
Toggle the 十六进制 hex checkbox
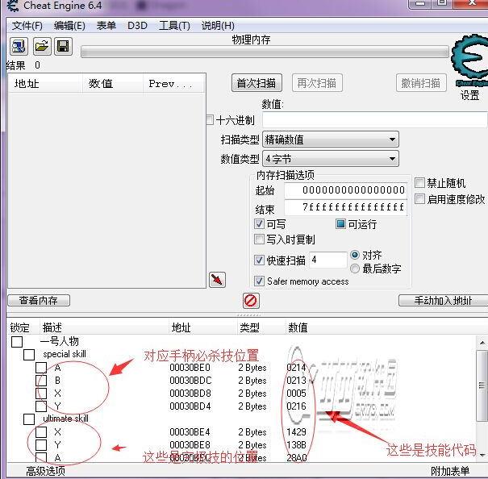tap(210, 120)
